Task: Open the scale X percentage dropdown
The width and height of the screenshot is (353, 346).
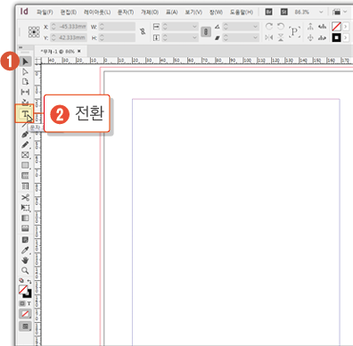Action: pyautogui.click(x=194, y=27)
